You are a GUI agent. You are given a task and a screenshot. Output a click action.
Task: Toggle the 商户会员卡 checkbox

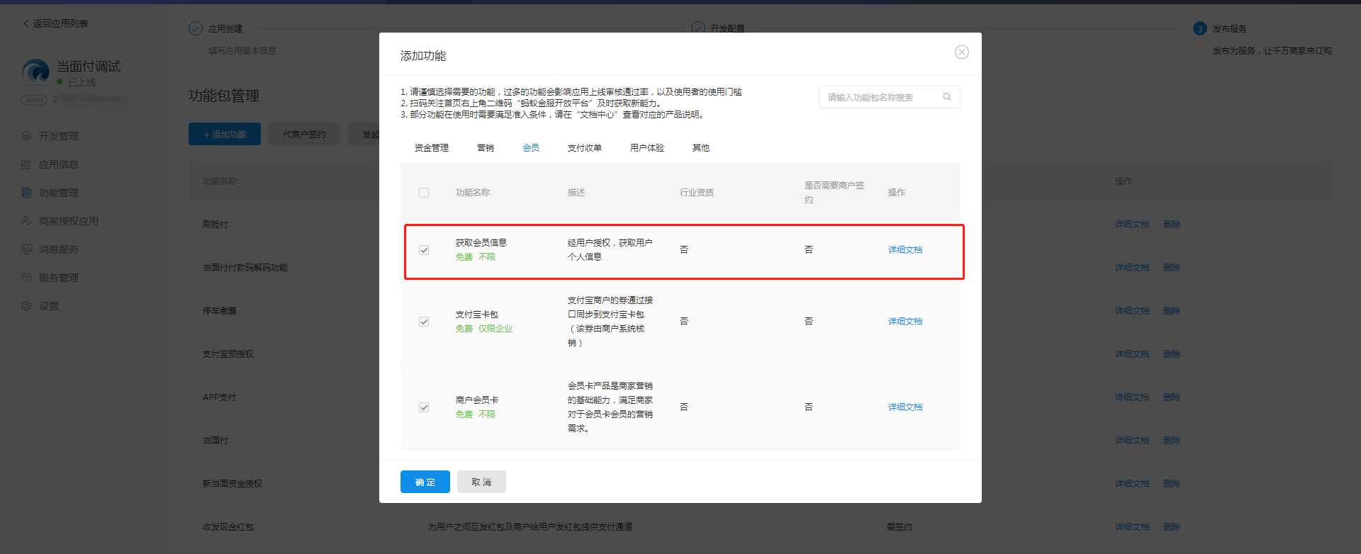424,407
